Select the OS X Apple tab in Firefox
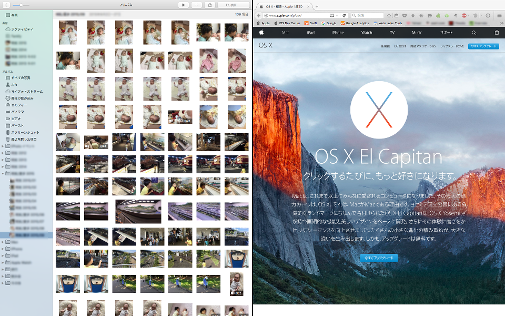 [284, 6]
